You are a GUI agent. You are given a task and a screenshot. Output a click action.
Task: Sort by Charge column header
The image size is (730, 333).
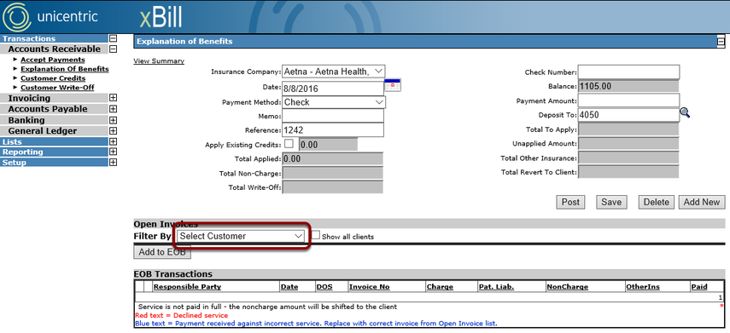click(x=440, y=286)
